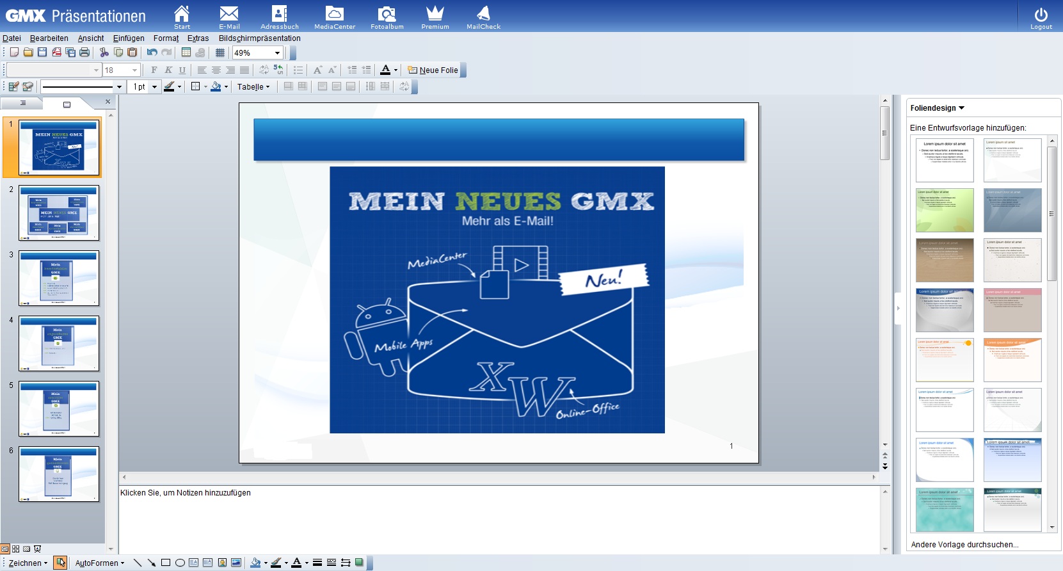This screenshot has width=1063, height=571.
Task: Click the green shadow style icon
Action: pyautogui.click(x=360, y=563)
